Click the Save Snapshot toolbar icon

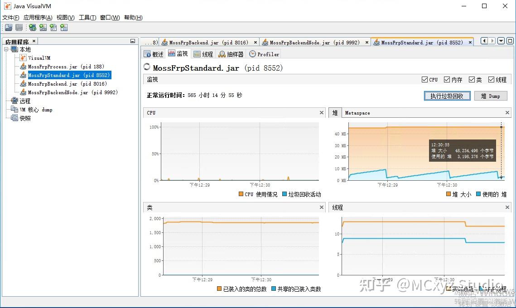(19, 27)
